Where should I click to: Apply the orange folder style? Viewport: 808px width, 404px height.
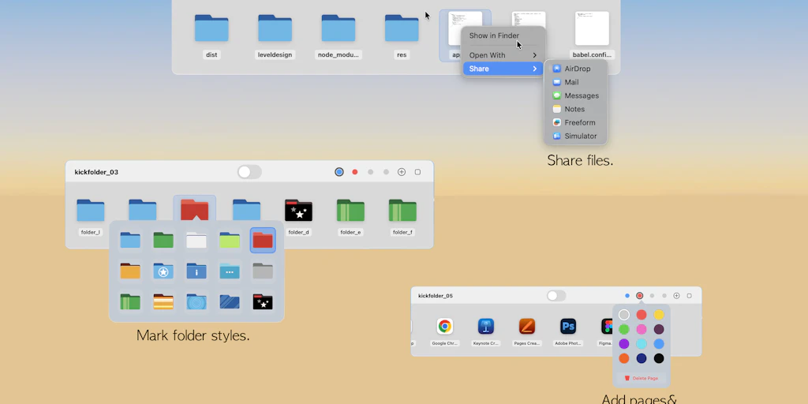(x=130, y=271)
